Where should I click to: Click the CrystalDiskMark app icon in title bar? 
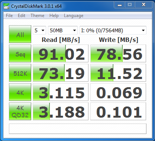click(6, 6)
